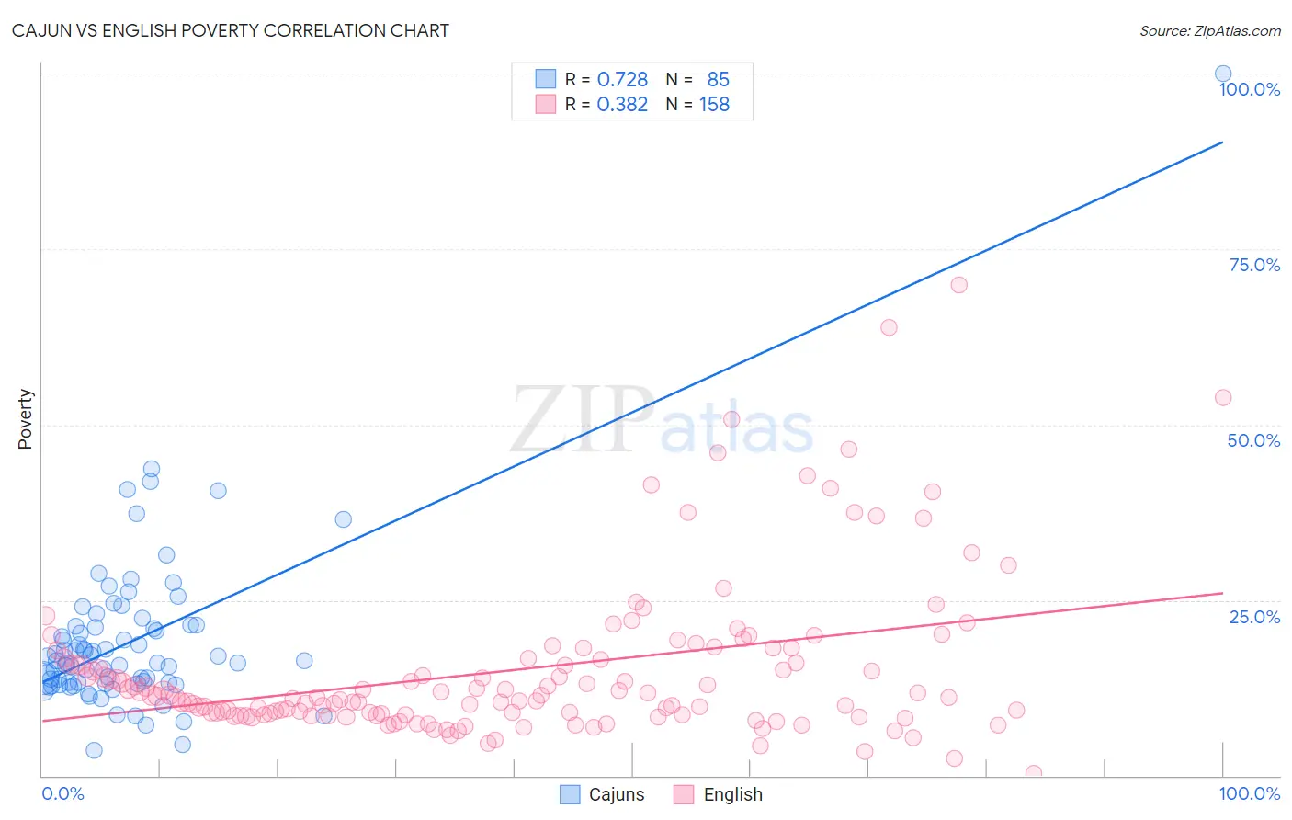Select the pink data point near 70% poverty

click(958, 285)
